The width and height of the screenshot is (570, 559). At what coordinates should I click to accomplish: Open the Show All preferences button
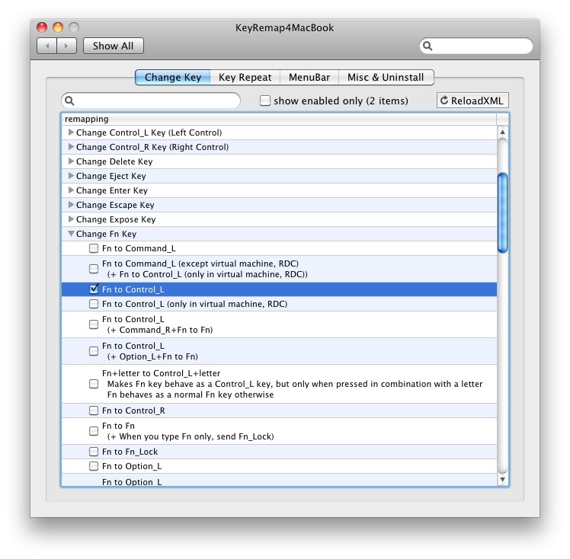[x=113, y=46]
